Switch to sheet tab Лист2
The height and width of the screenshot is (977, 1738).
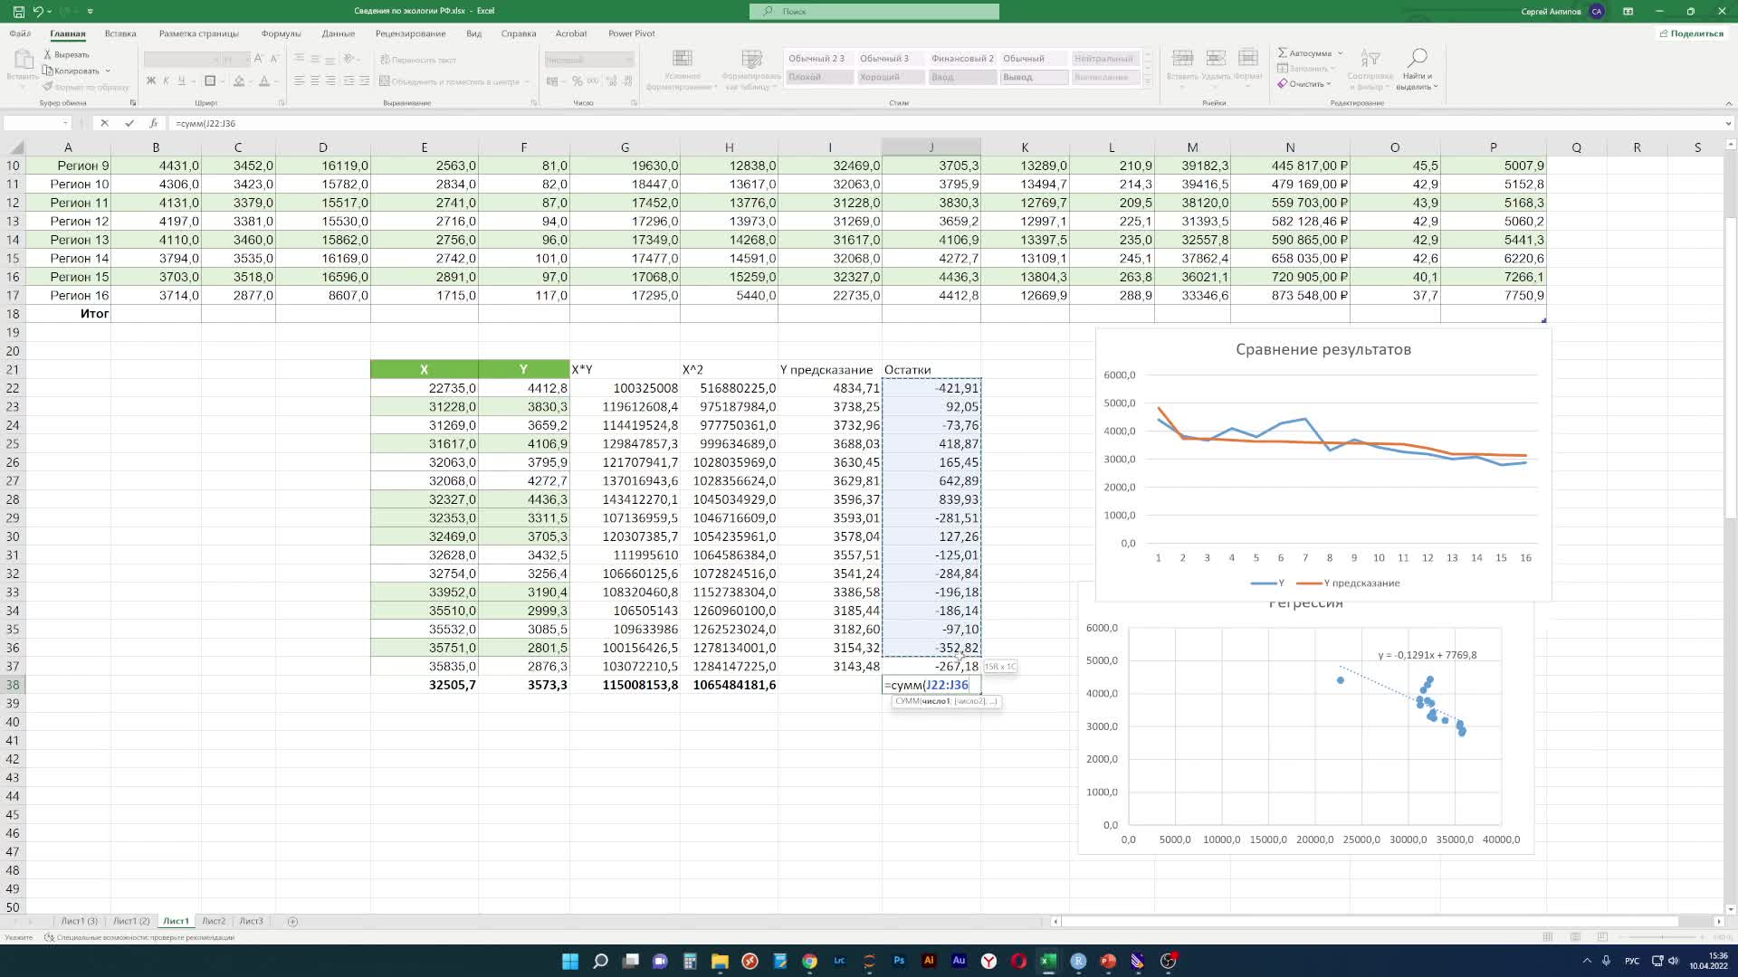214,921
